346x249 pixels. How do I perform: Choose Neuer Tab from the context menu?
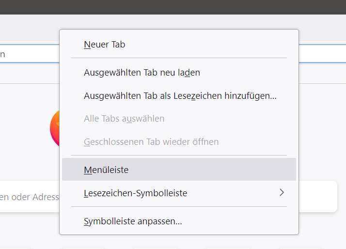pyautogui.click(x=105, y=45)
